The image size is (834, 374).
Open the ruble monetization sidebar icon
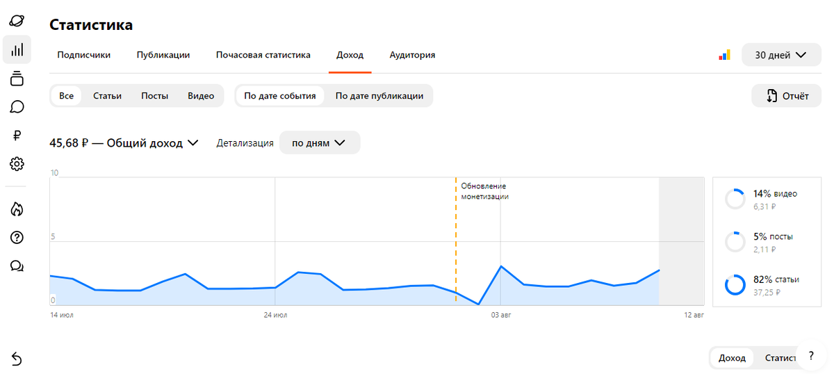click(17, 136)
